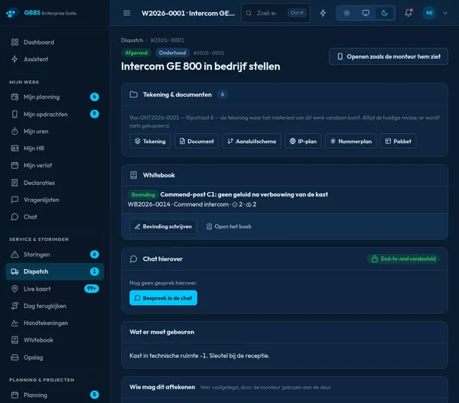Viewport: 459px width, 403px height.
Task: Click the Kast in technische ruimte text
Action: [x=200, y=356]
